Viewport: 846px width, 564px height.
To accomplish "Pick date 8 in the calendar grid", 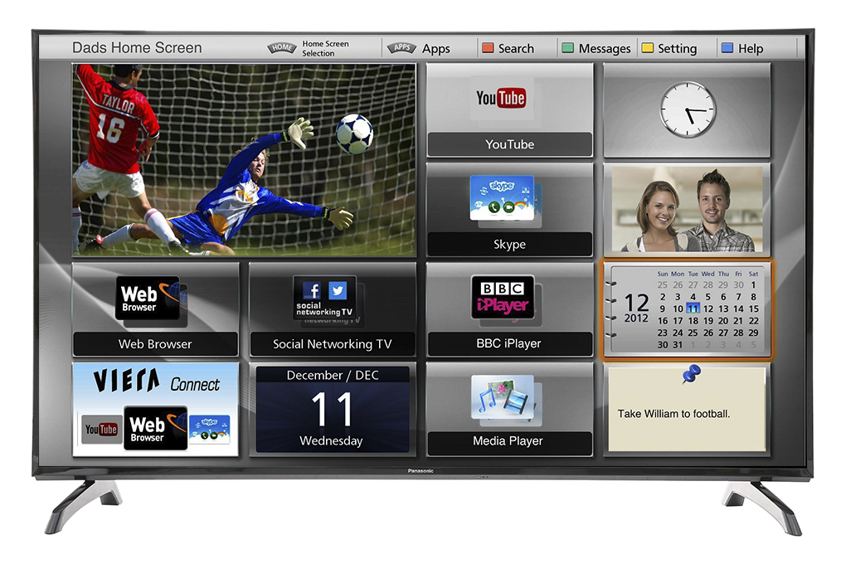I will tap(753, 297).
